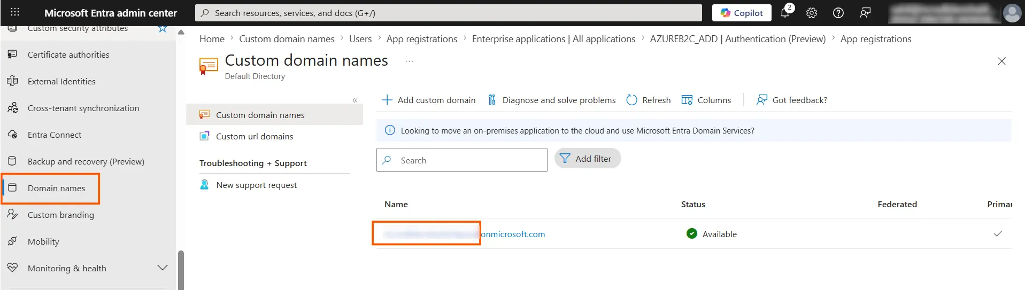Select Custom domain names blade item
This screenshot has height=290, width=1025.
tap(274, 115)
